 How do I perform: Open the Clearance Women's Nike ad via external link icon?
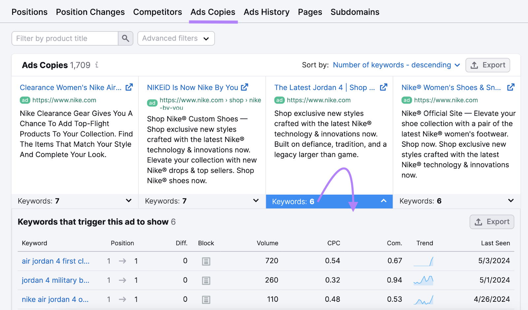point(129,87)
